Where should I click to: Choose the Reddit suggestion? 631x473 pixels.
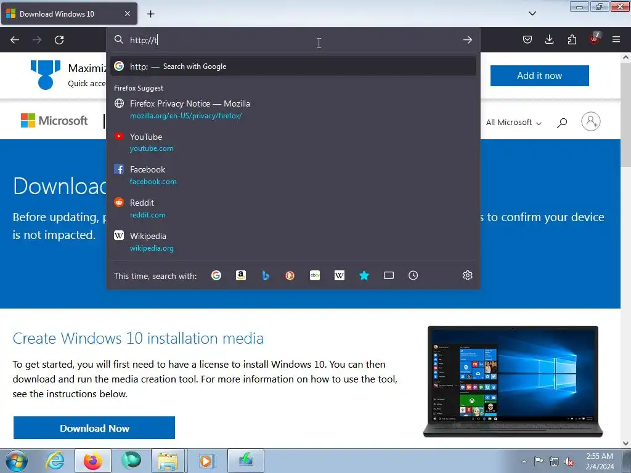click(x=293, y=208)
